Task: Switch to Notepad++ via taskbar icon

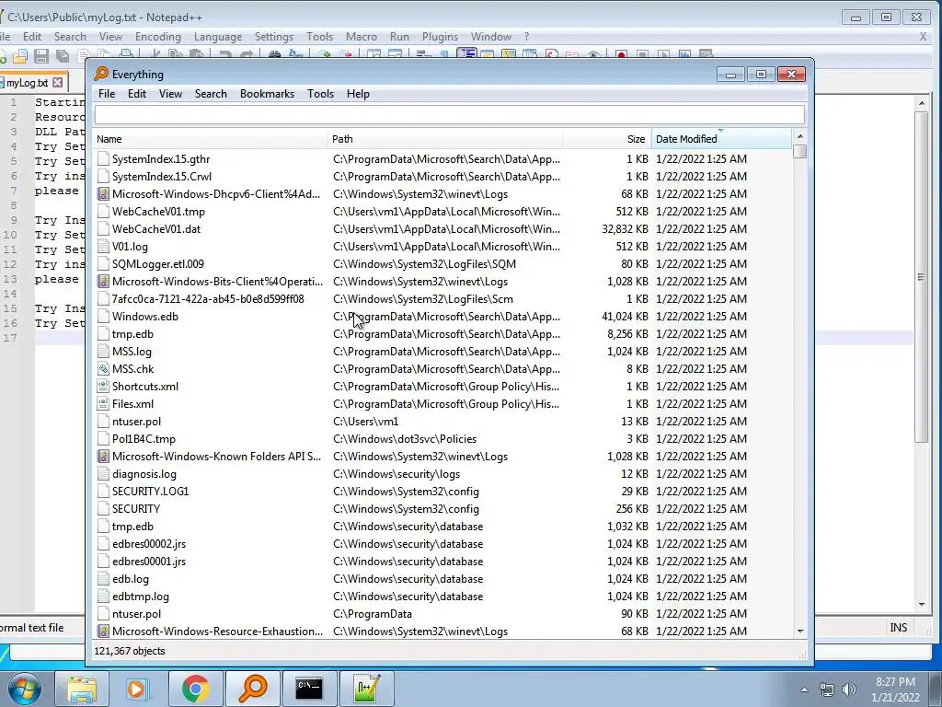Action: [x=366, y=689]
